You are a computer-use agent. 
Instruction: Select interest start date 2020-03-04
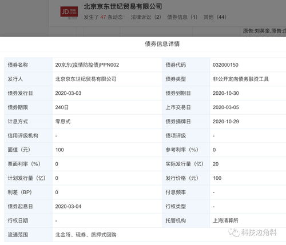68,207
